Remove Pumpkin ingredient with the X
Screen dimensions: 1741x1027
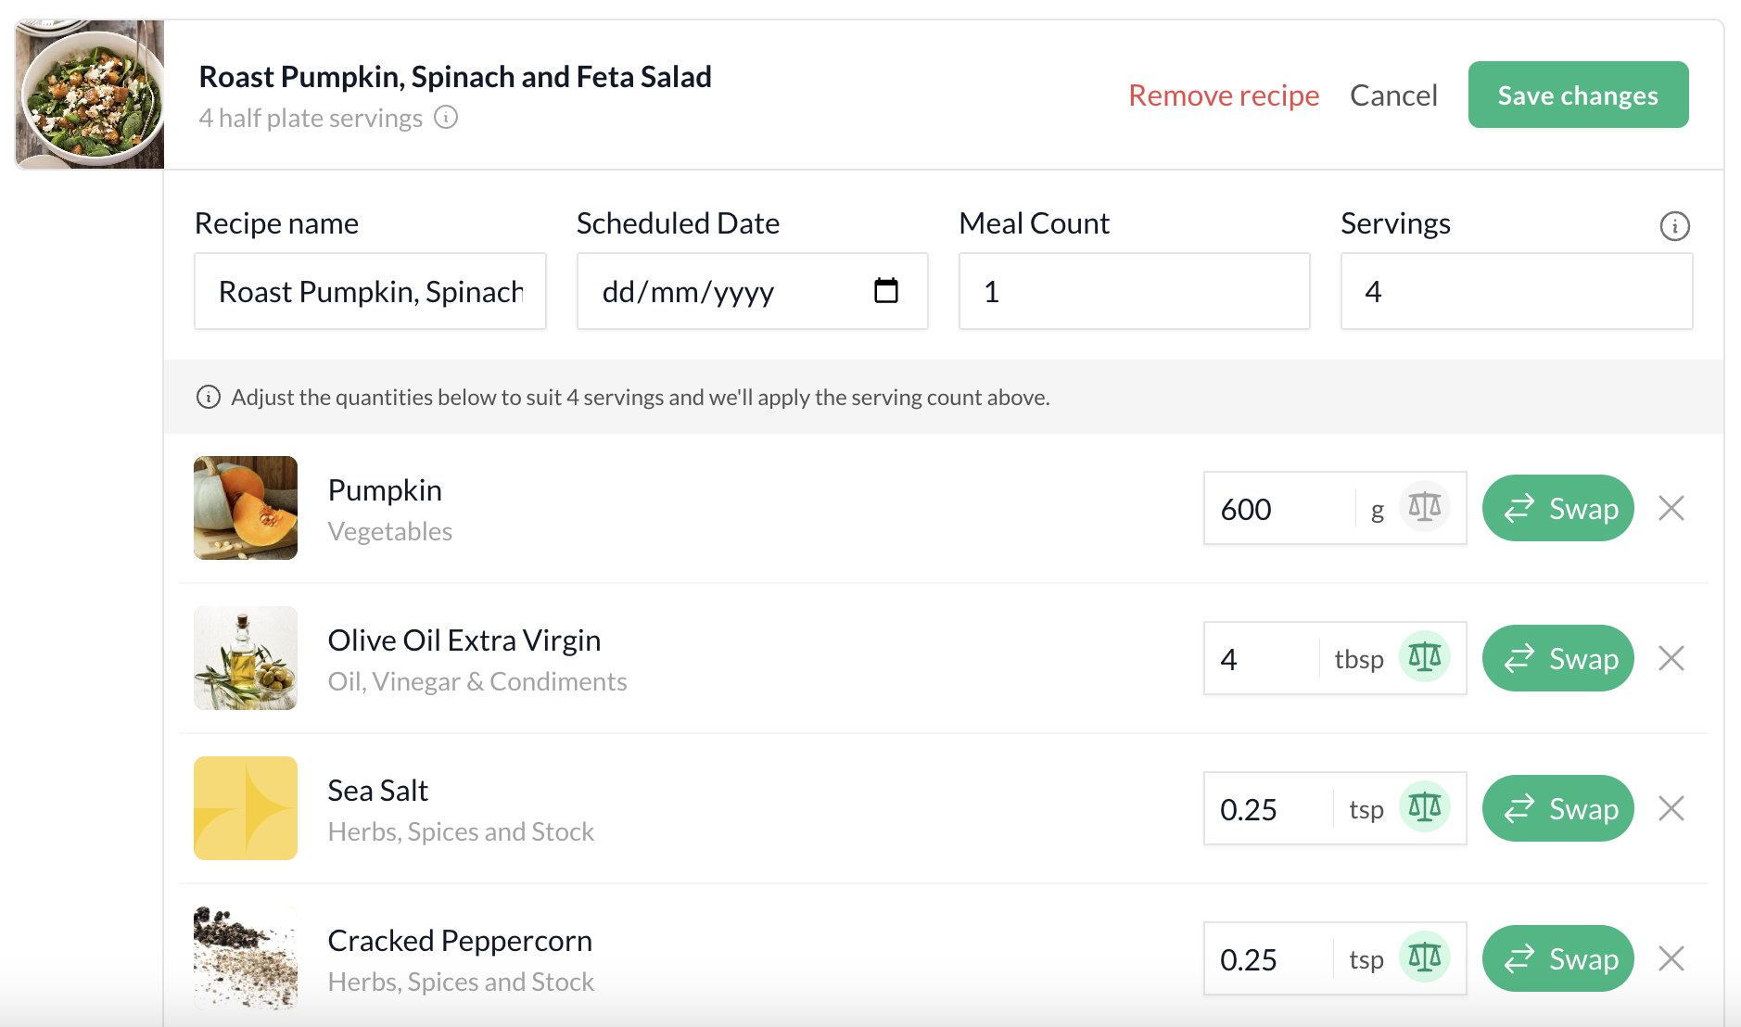1671,508
